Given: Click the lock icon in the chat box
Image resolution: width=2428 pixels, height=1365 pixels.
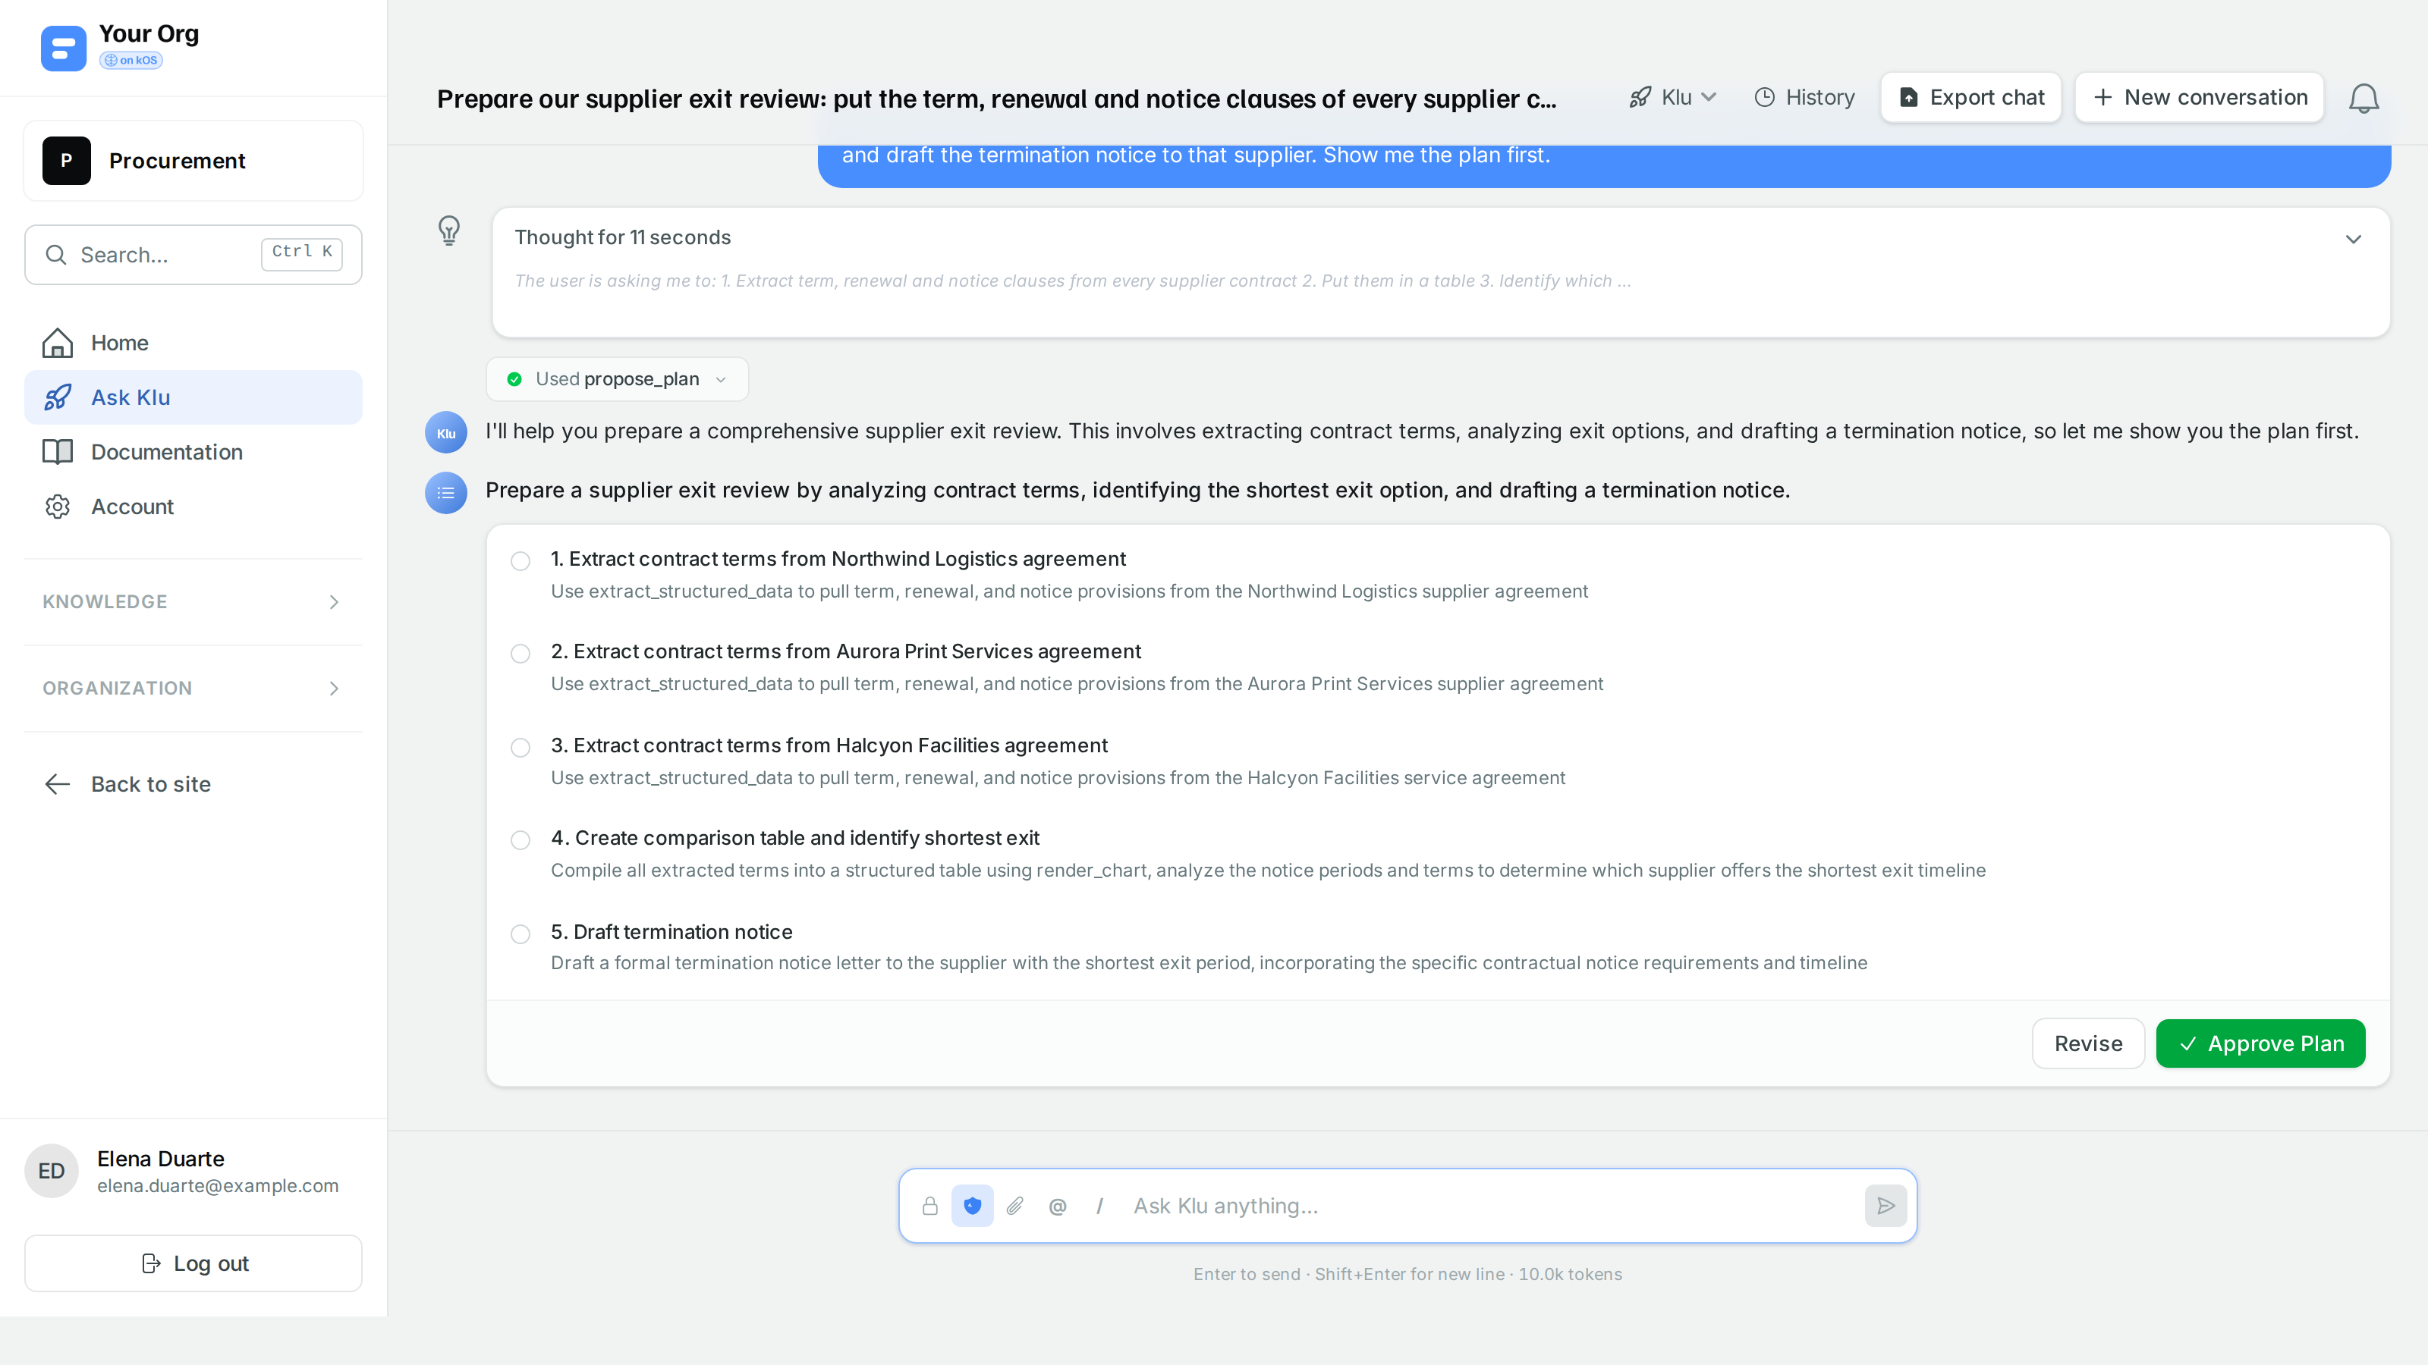Looking at the screenshot, I should (x=929, y=1206).
